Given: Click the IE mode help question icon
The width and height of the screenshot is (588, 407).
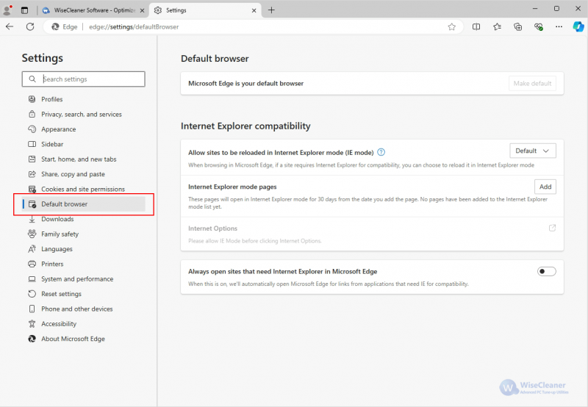Looking at the screenshot, I should pyautogui.click(x=381, y=152).
